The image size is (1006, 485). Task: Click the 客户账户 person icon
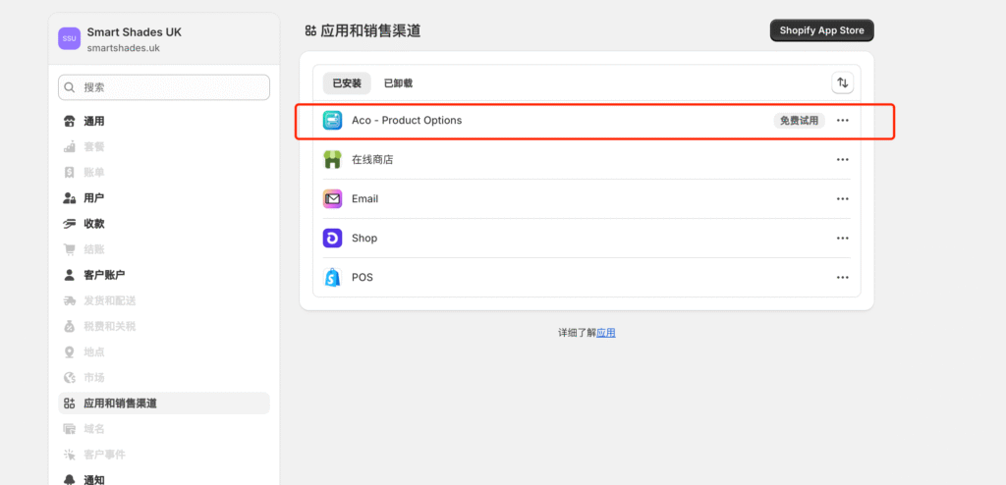pos(70,275)
